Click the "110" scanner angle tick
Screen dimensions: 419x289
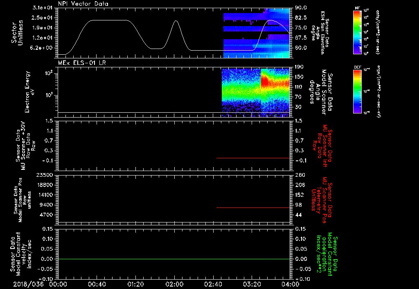pyautogui.click(x=299, y=87)
